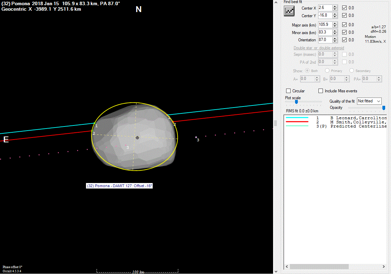Click the Pomona DAMIT 127 model label

119,186
